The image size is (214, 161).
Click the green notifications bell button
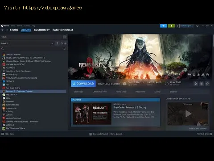tap(171, 26)
